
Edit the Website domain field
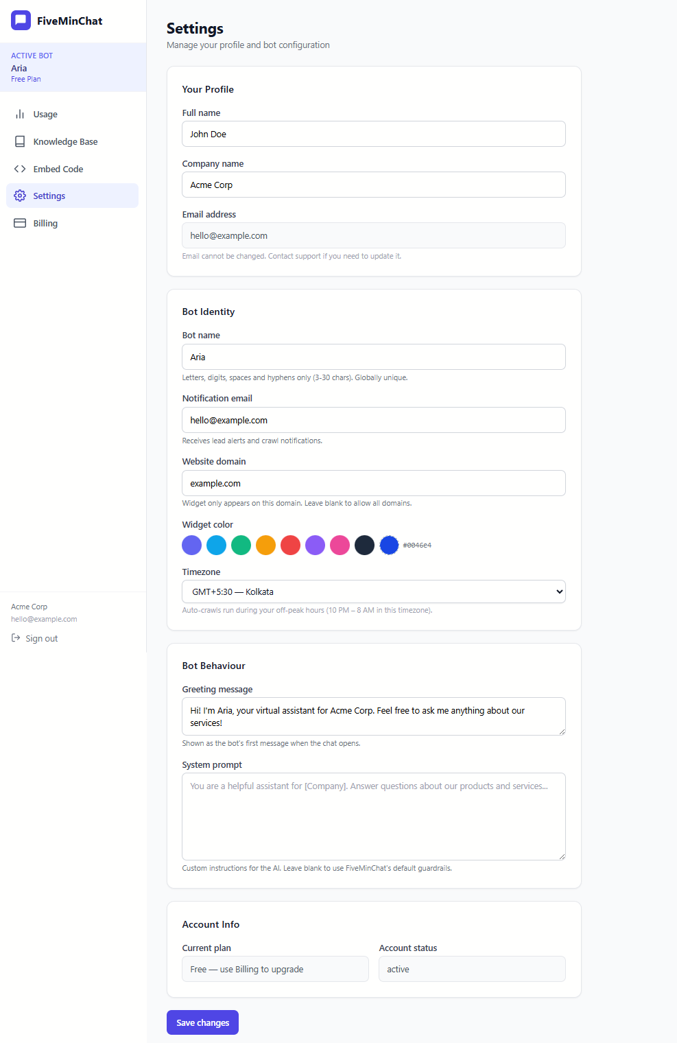pos(374,483)
